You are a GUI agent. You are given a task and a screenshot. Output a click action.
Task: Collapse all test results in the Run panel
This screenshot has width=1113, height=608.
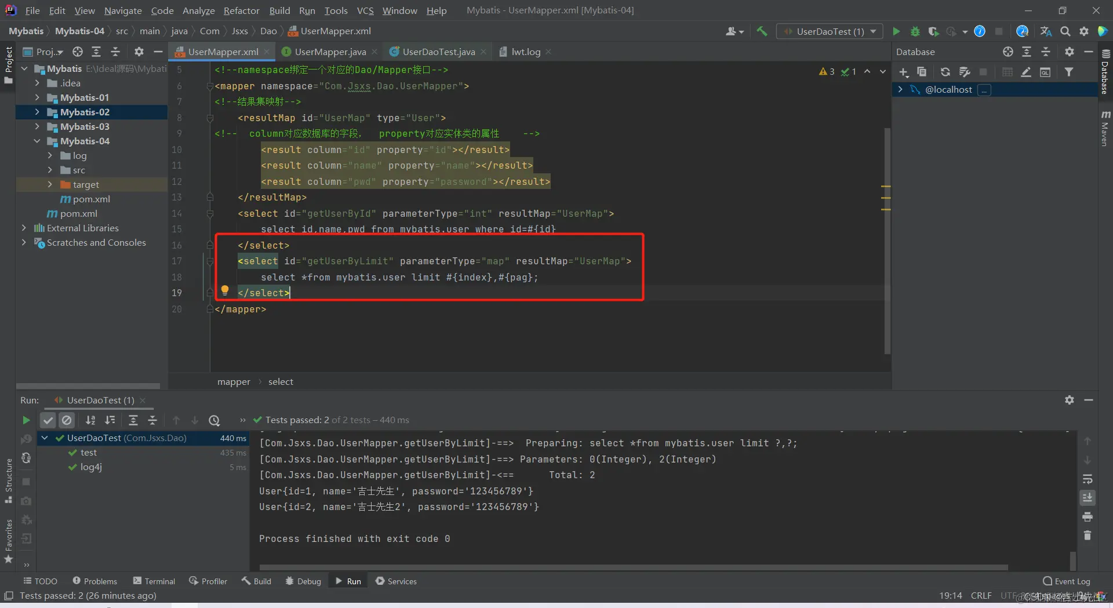(152, 420)
